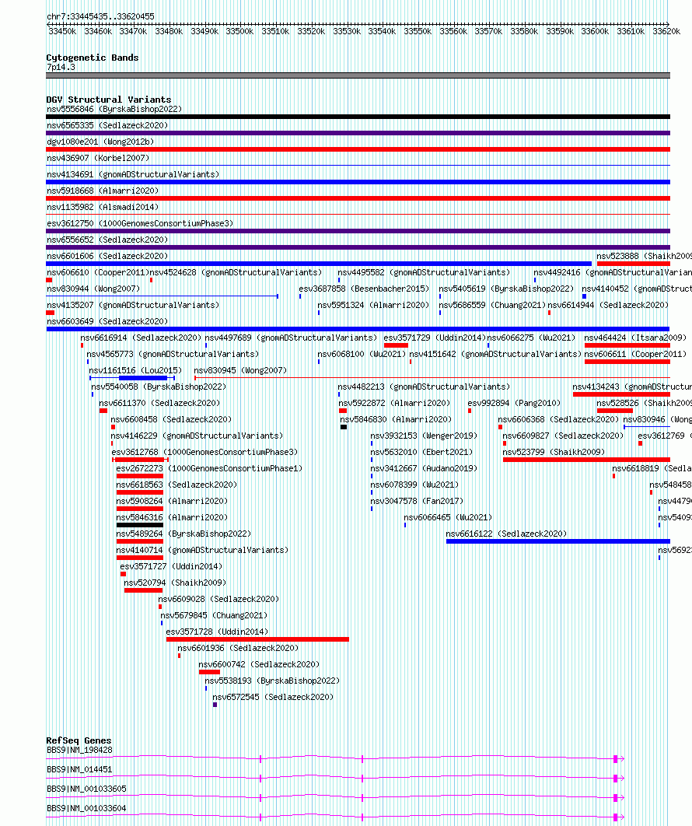
Task: Click BBS9|NM_001033604 transcript label
Action: (x=86, y=809)
